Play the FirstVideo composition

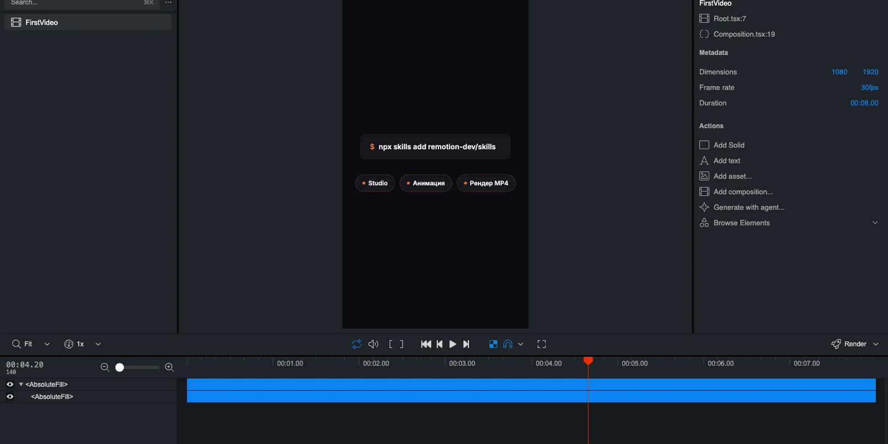click(x=453, y=344)
